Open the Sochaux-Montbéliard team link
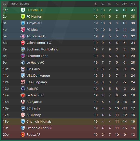Screen dimensions: 140x141 point(42,49)
